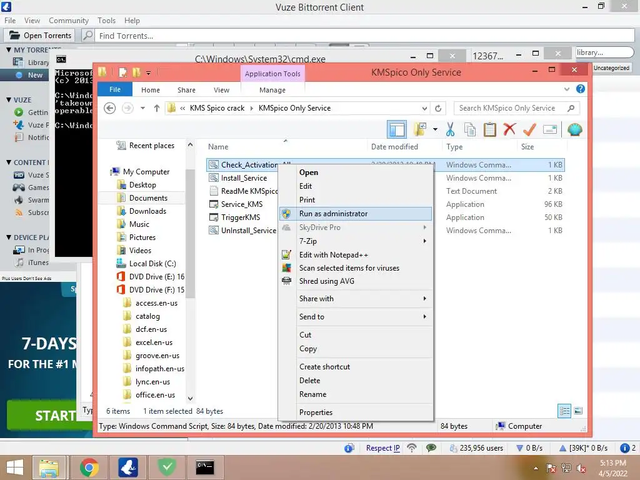
Task: Refresh the KMSpico Only Service folder
Action: coord(438,108)
